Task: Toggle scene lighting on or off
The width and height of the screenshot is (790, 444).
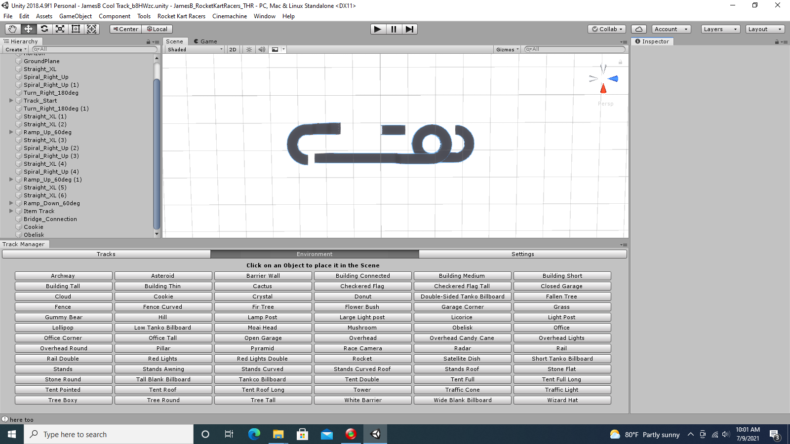Action: [x=249, y=49]
